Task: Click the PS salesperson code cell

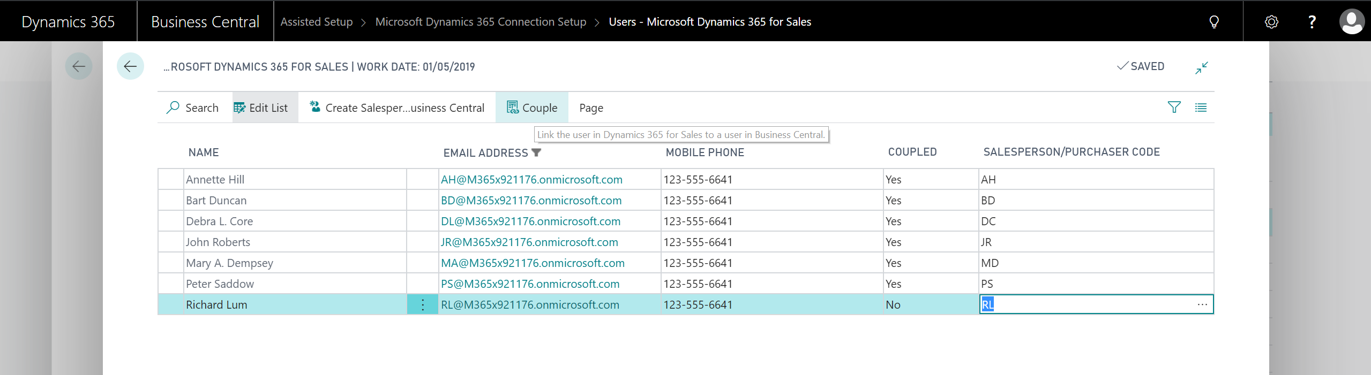Action: coord(1096,284)
